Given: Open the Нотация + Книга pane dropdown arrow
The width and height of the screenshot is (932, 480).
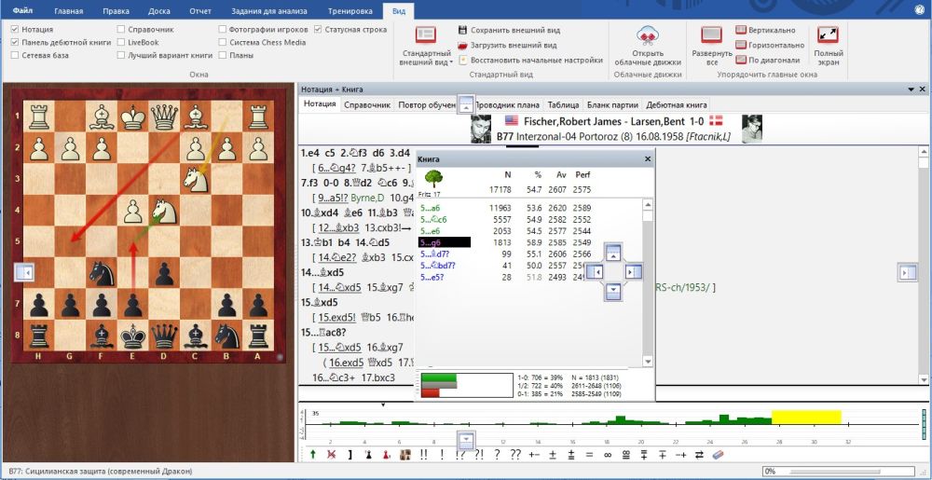Looking at the screenshot, I should (911, 89).
